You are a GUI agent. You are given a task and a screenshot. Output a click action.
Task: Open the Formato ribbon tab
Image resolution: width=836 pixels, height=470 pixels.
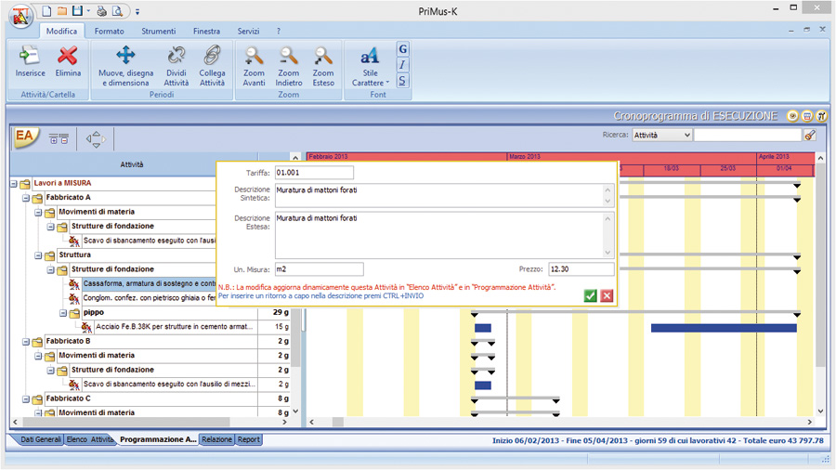(110, 31)
